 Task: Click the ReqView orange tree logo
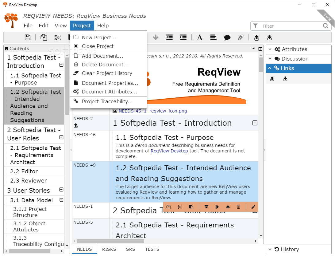click(x=11, y=20)
